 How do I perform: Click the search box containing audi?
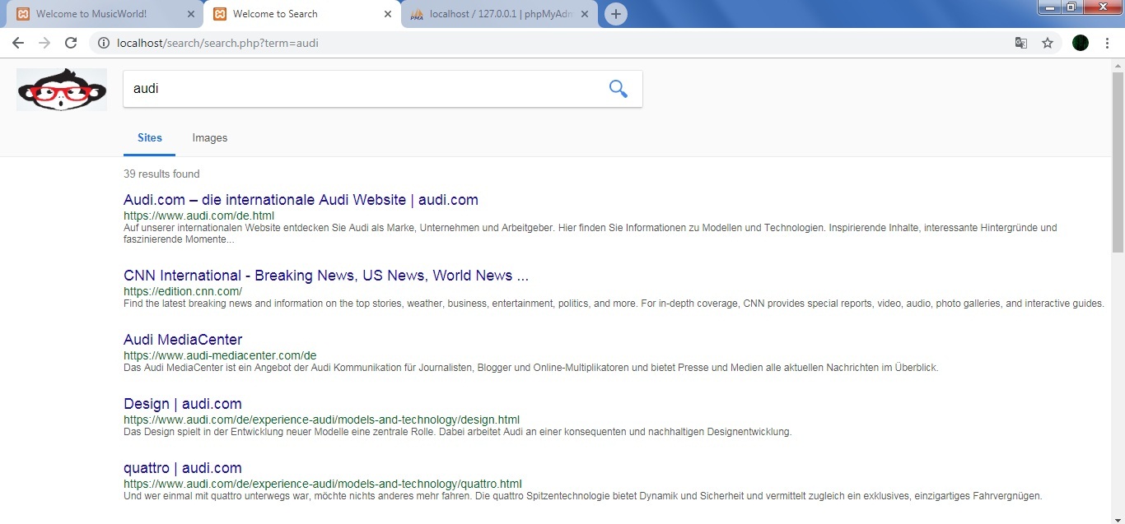[x=362, y=89]
